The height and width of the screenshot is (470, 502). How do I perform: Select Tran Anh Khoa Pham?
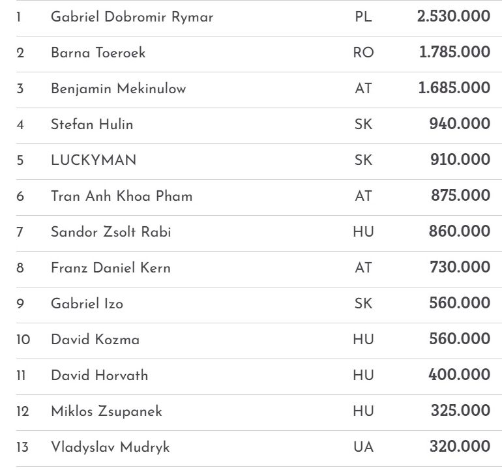point(121,196)
